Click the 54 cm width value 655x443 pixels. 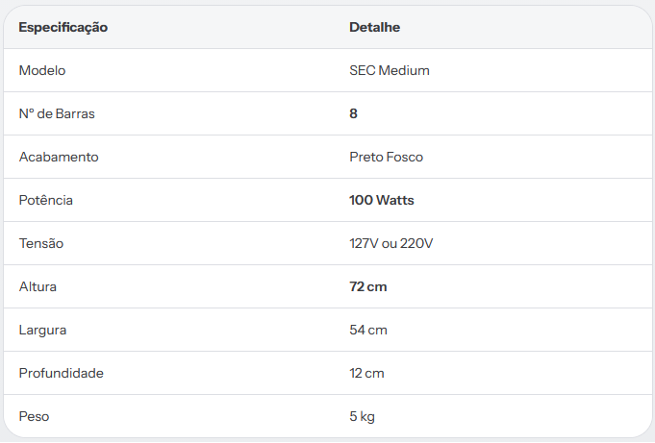click(x=368, y=330)
